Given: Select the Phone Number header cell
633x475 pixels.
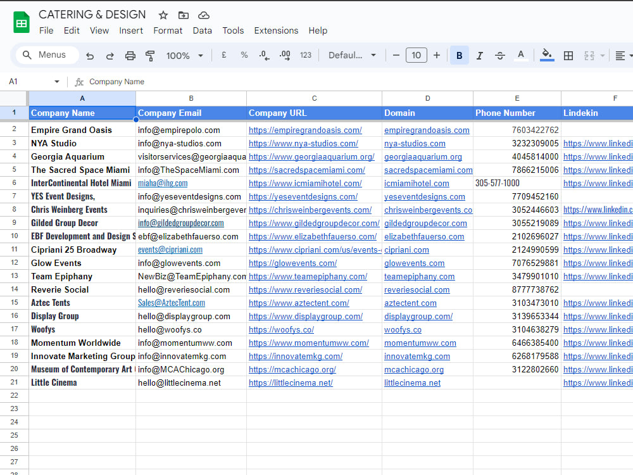Looking at the screenshot, I should pos(517,113).
